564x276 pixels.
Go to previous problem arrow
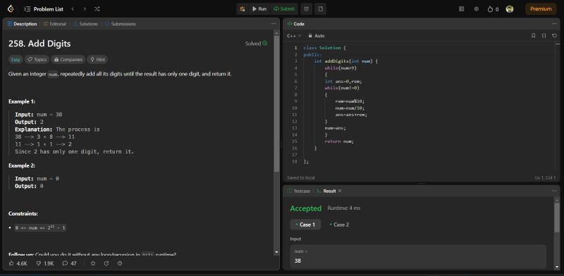point(73,9)
